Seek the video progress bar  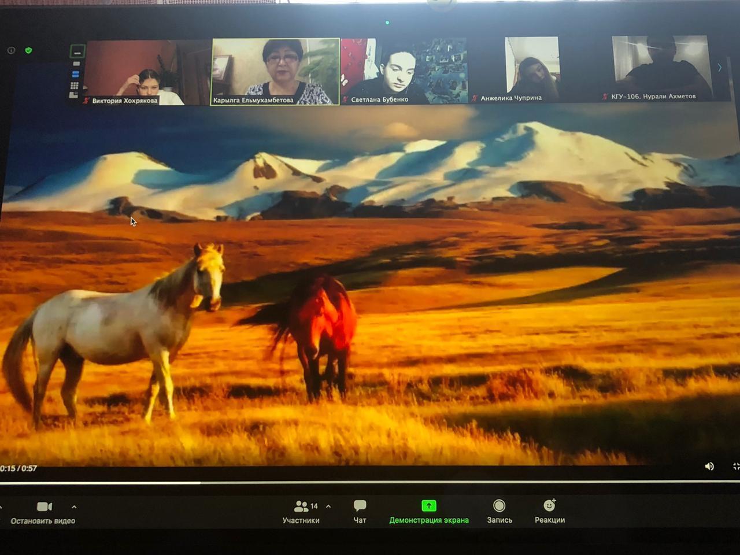(x=347, y=482)
